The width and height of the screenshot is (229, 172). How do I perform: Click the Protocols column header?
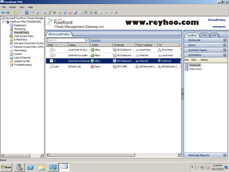pyautogui.click(x=124, y=45)
